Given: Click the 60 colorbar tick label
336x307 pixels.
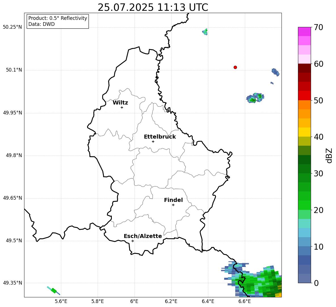Looking at the screenshot, I should [x=318, y=64].
